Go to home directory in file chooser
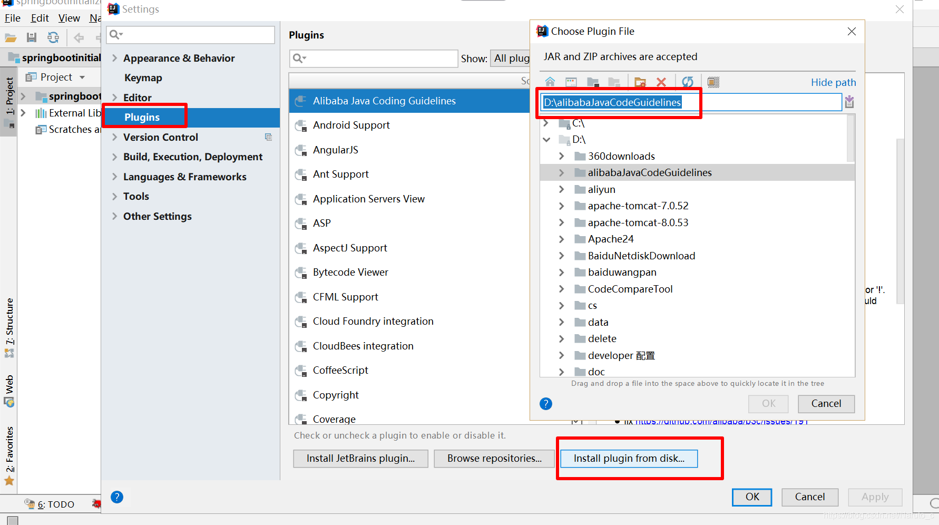The height and width of the screenshot is (525, 939). 550,82
